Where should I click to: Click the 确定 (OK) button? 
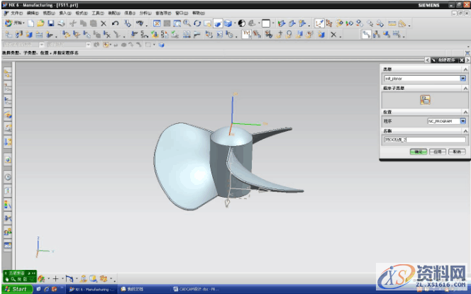tap(419, 151)
